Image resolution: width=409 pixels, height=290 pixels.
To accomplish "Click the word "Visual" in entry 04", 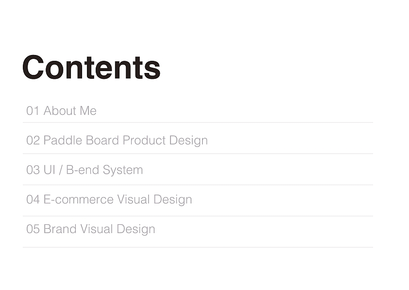I will click(133, 199).
